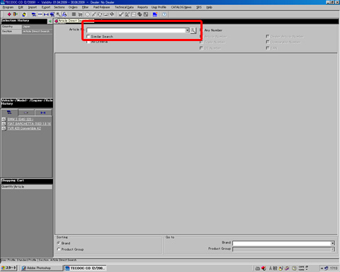Viewport: 340px width, 272px height.
Task: Click the exit door icon in the toolbar
Action: tap(15, 14)
